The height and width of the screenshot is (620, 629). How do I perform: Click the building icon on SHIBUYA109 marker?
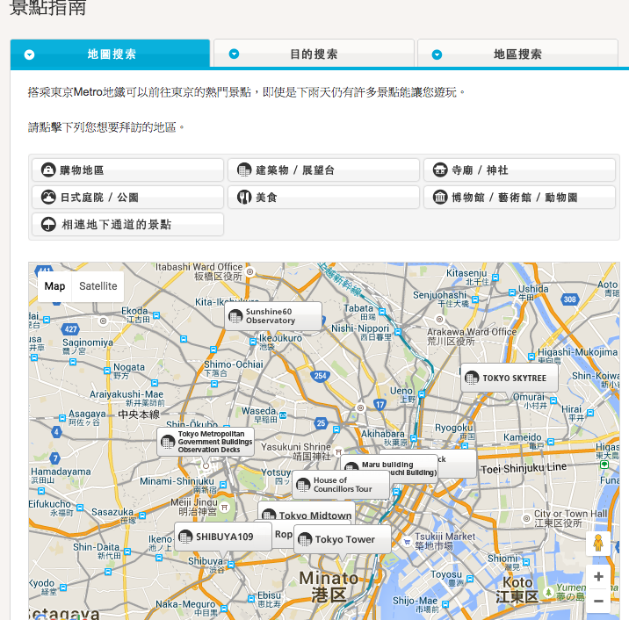185,537
